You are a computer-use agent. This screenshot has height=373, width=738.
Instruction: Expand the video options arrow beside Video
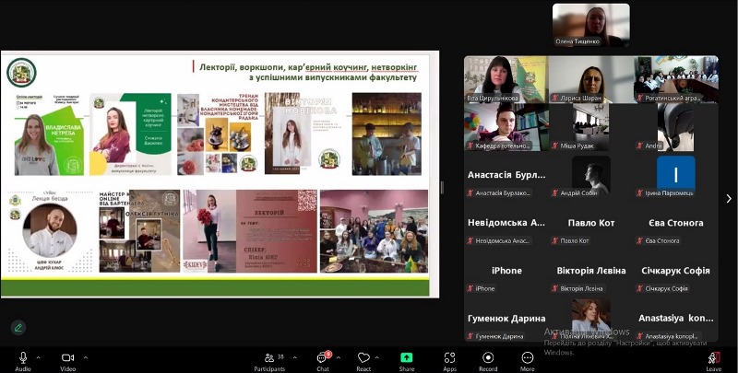pyautogui.click(x=85, y=356)
